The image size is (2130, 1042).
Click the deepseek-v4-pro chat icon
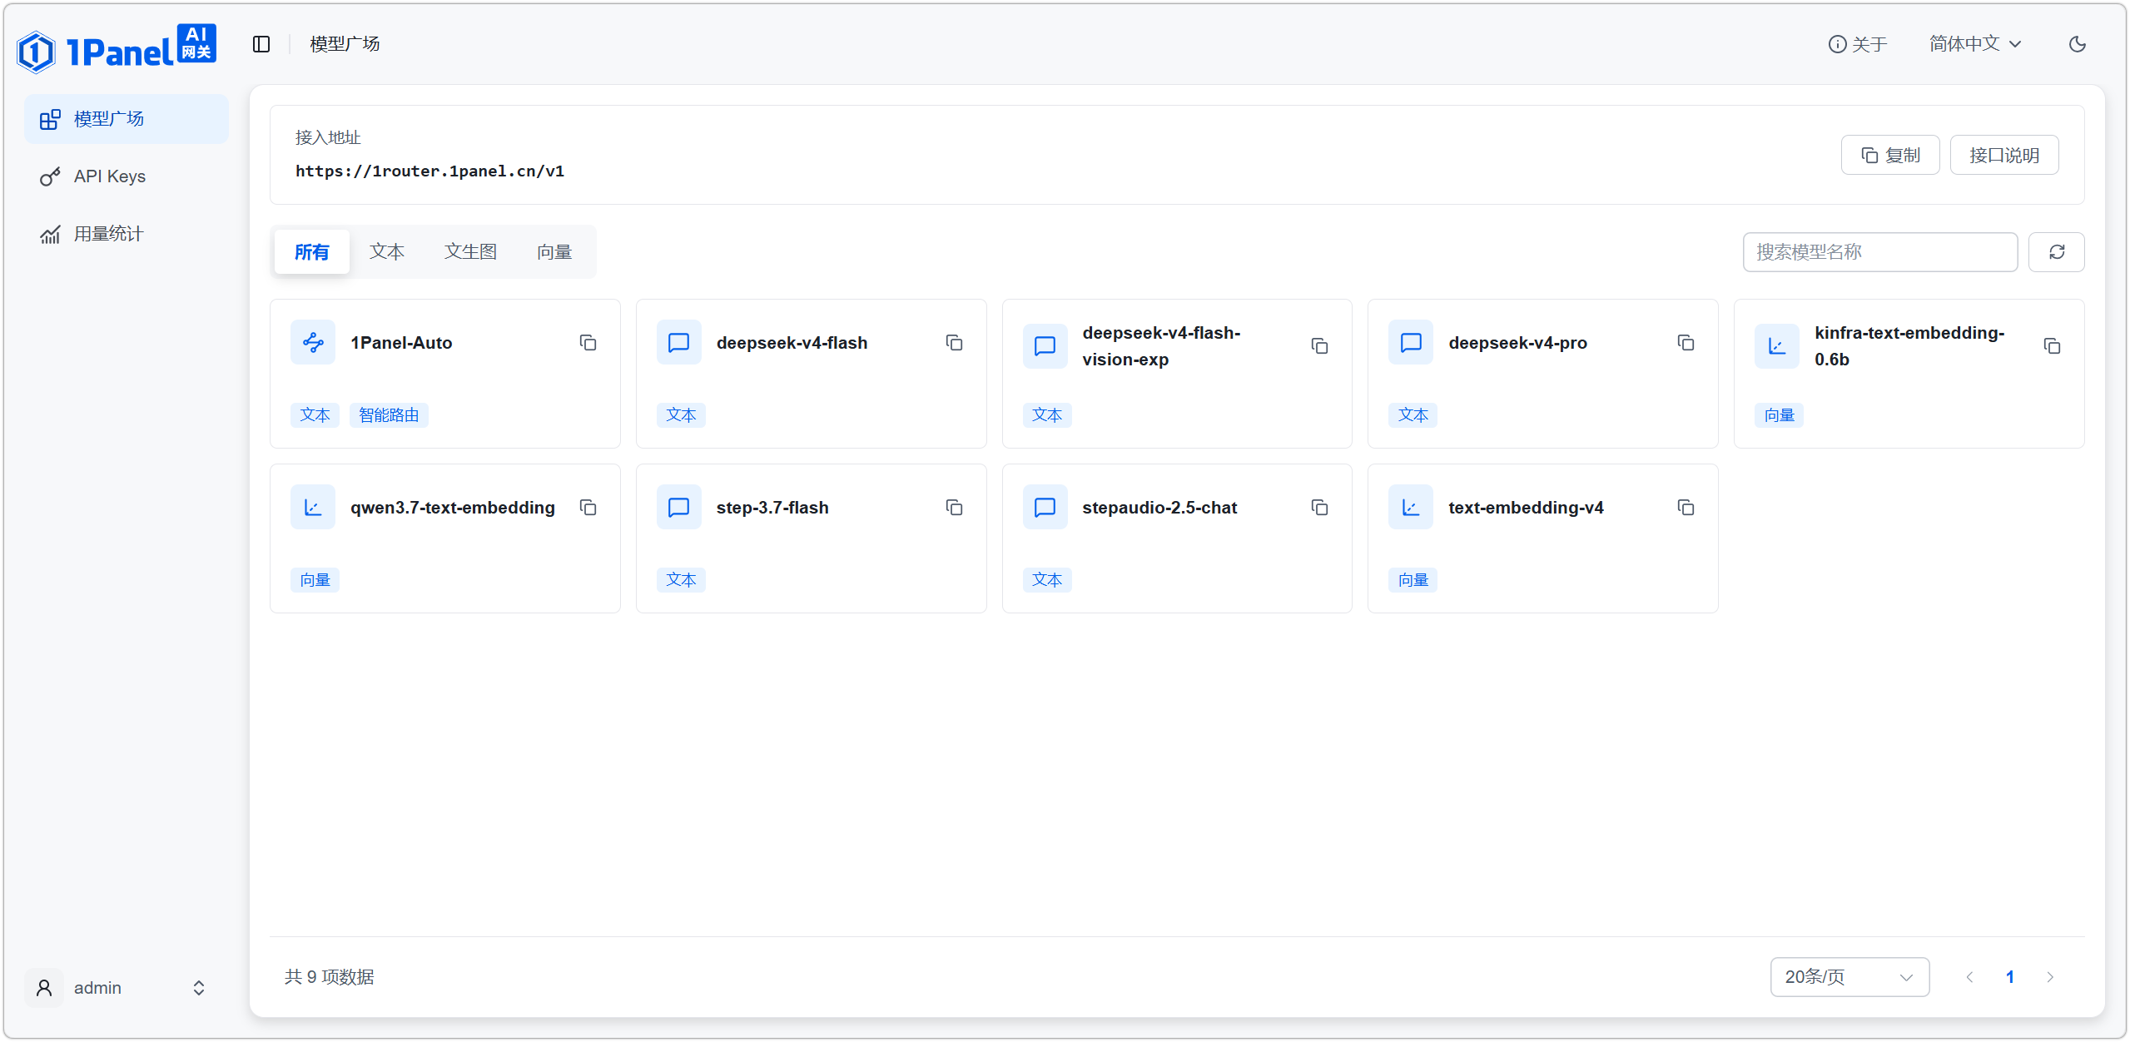[x=1411, y=342]
